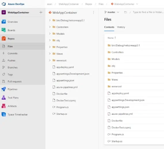Click the Controllers folder icon in file list
This screenshot has height=149, width=164.
[109, 52]
